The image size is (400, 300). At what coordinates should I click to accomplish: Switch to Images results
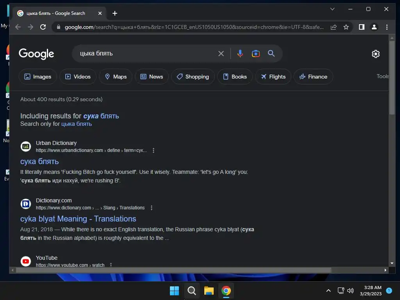[x=38, y=77]
